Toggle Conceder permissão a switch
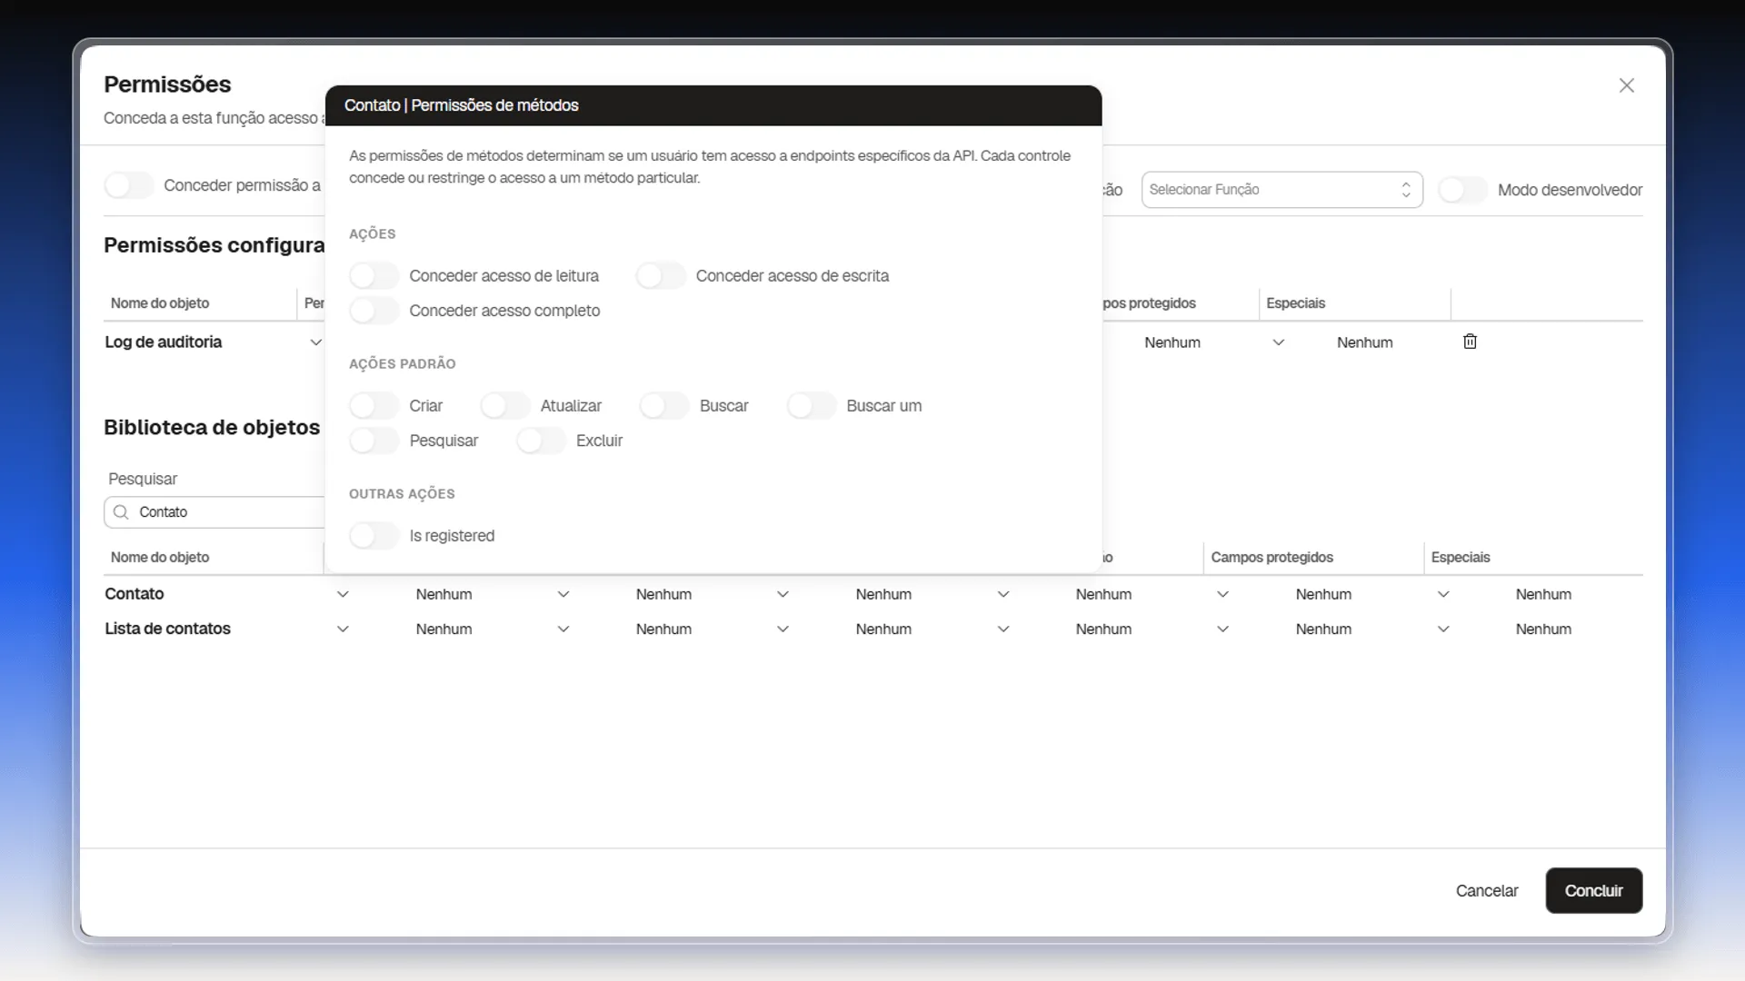 click(129, 185)
